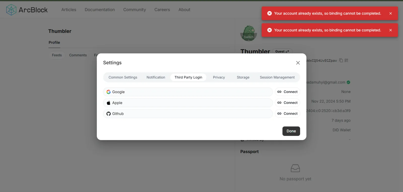The width and height of the screenshot is (403, 192).
Task: Click the empty passport inbox icon
Action: tap(295, 168)
